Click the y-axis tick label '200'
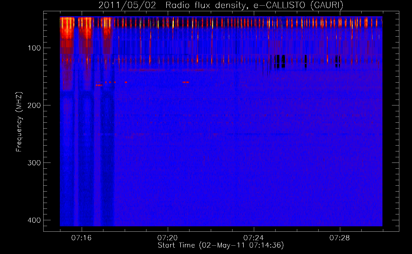Image resolution: width=412 pixels, height=254 pixels. (34, 105)
